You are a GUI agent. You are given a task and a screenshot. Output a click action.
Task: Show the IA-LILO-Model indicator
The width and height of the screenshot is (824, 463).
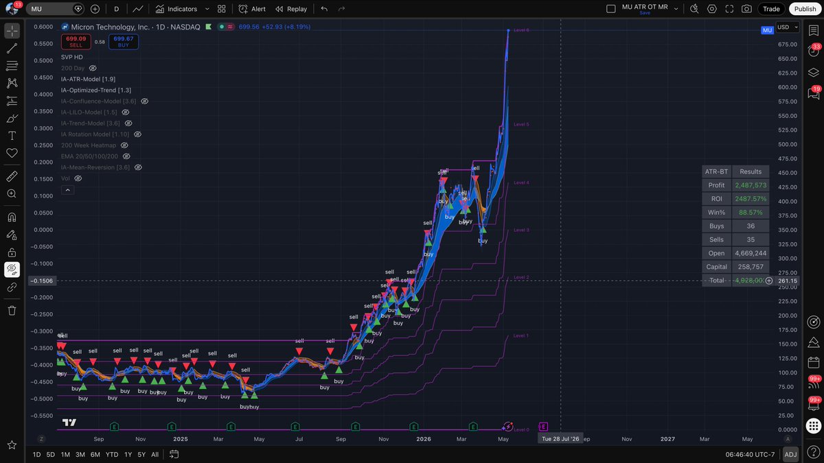pyautogui.click(x=125, y=112)
